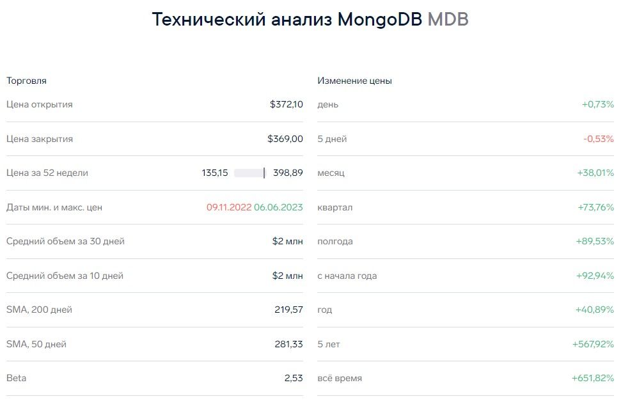Click the green maximum date 06.06.2023
Image resolution: width=630 pixels, height=401 pixels.
[x=278, y=207]
